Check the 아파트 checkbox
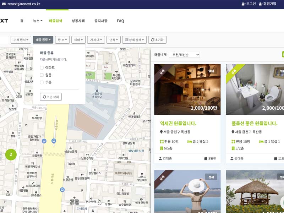 42,67
